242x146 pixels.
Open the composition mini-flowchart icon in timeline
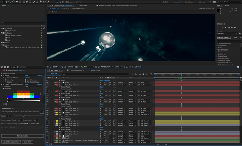[132, 74]
